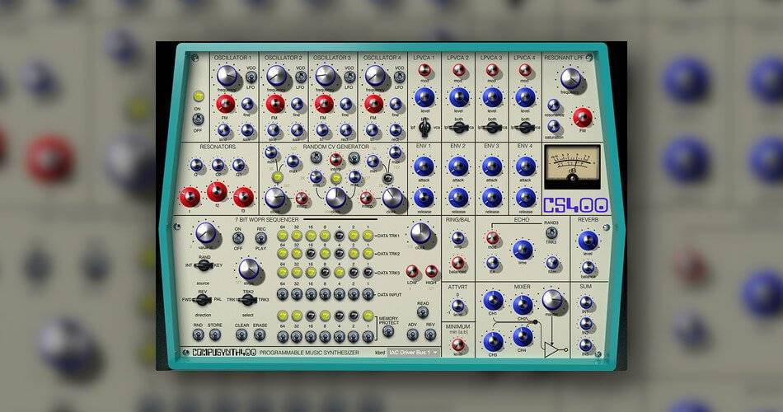Screen dimensions: 783x412
Task: Open the kbrd IAC Driver Bus 1 dropdown
Action: pyautogui.click(x=414, y=353)
